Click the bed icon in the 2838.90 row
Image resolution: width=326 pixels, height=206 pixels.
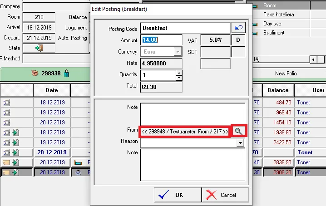coord(78,163)
